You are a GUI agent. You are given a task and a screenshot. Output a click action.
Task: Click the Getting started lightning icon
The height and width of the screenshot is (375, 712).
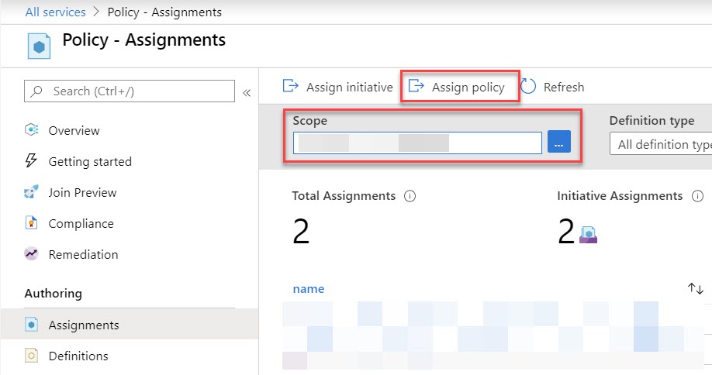click(32, 161)
